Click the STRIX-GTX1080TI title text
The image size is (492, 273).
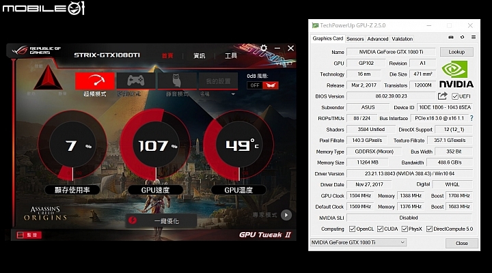pos(107,55)
